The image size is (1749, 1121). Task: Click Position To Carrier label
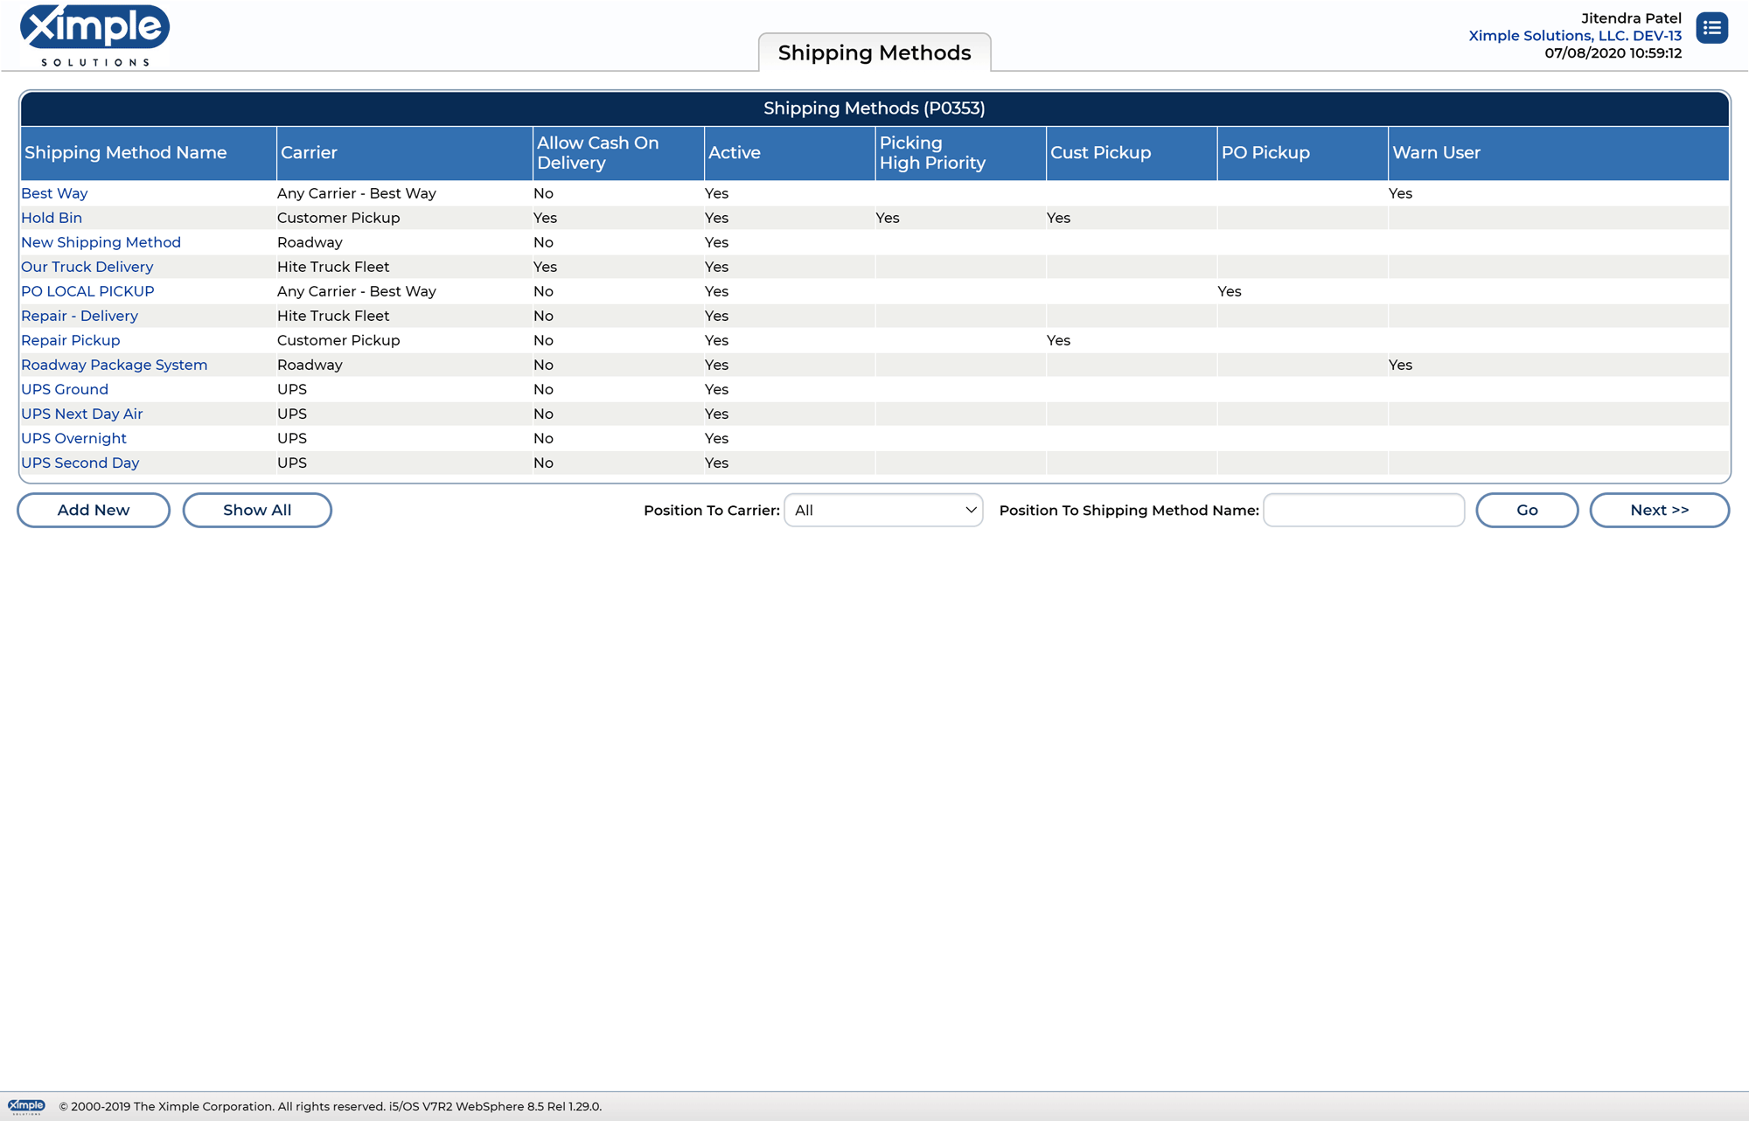[712, 510]
